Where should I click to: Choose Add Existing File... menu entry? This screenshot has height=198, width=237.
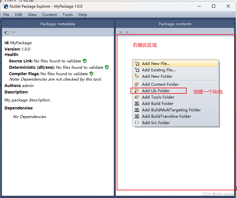pos(176,70)
